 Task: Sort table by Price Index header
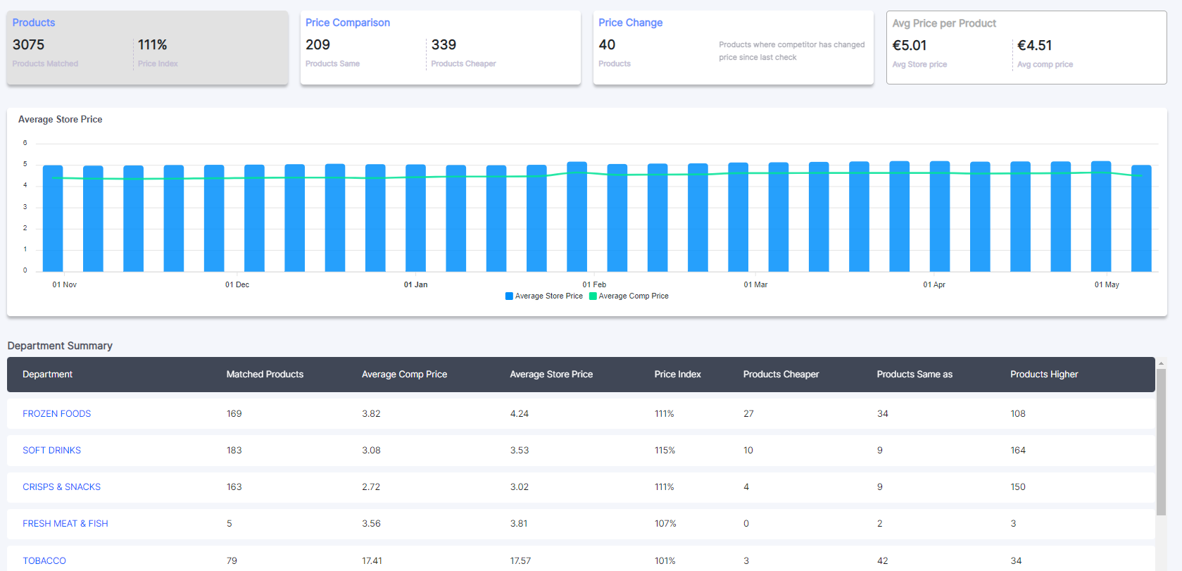point(677,375)
